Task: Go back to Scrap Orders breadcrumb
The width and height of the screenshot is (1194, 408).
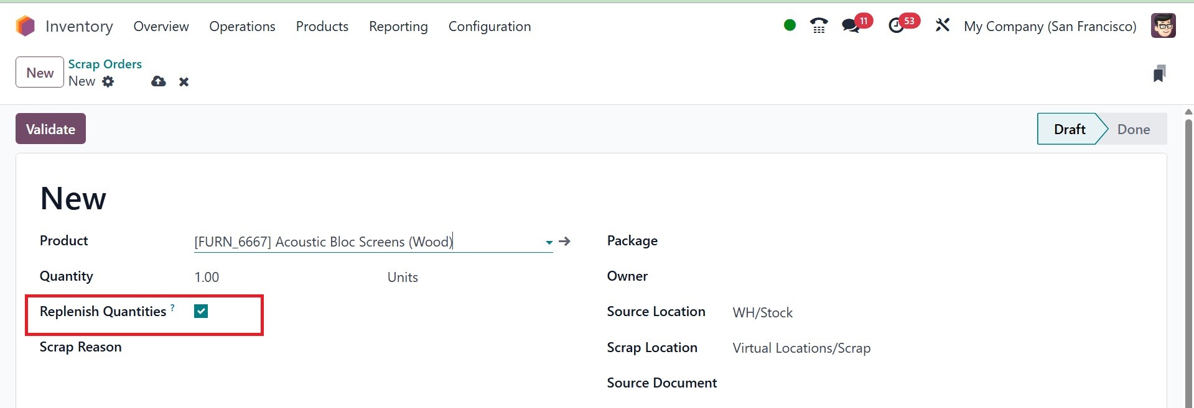Action: [x=105, y=64]
